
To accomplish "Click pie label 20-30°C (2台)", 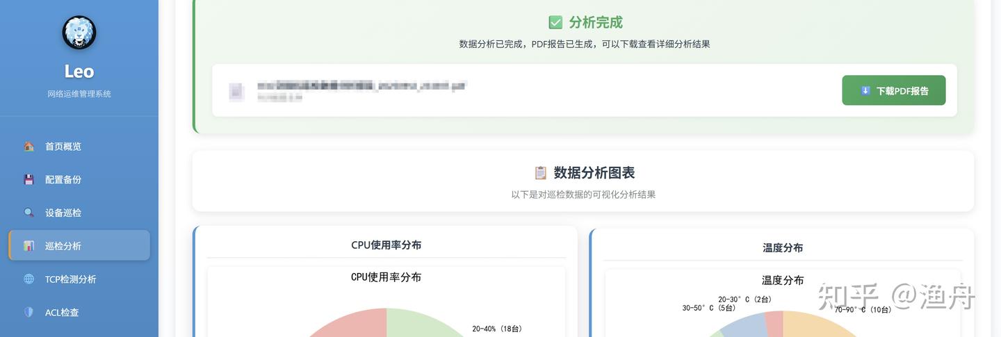I will tap(744, 299).
